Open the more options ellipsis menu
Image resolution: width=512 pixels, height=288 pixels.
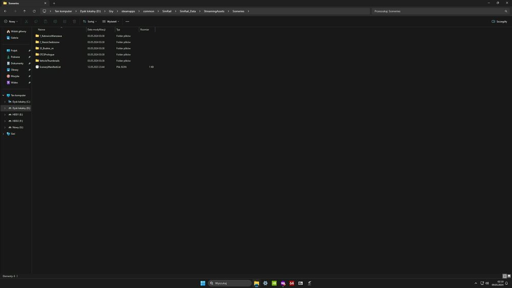(x=127, y=22)
